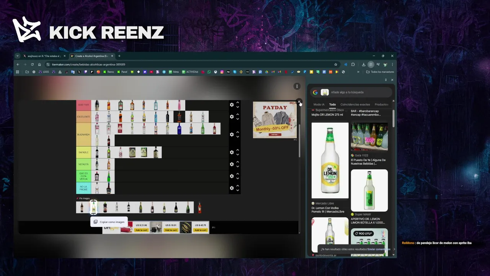Image resolution: width=490 pixels, height=276 pixels.
Task: Open Dr. Lemon Con Vodka Pomelo MercadoLibre link
Action: pyautogui.click(x=328, y=210)
